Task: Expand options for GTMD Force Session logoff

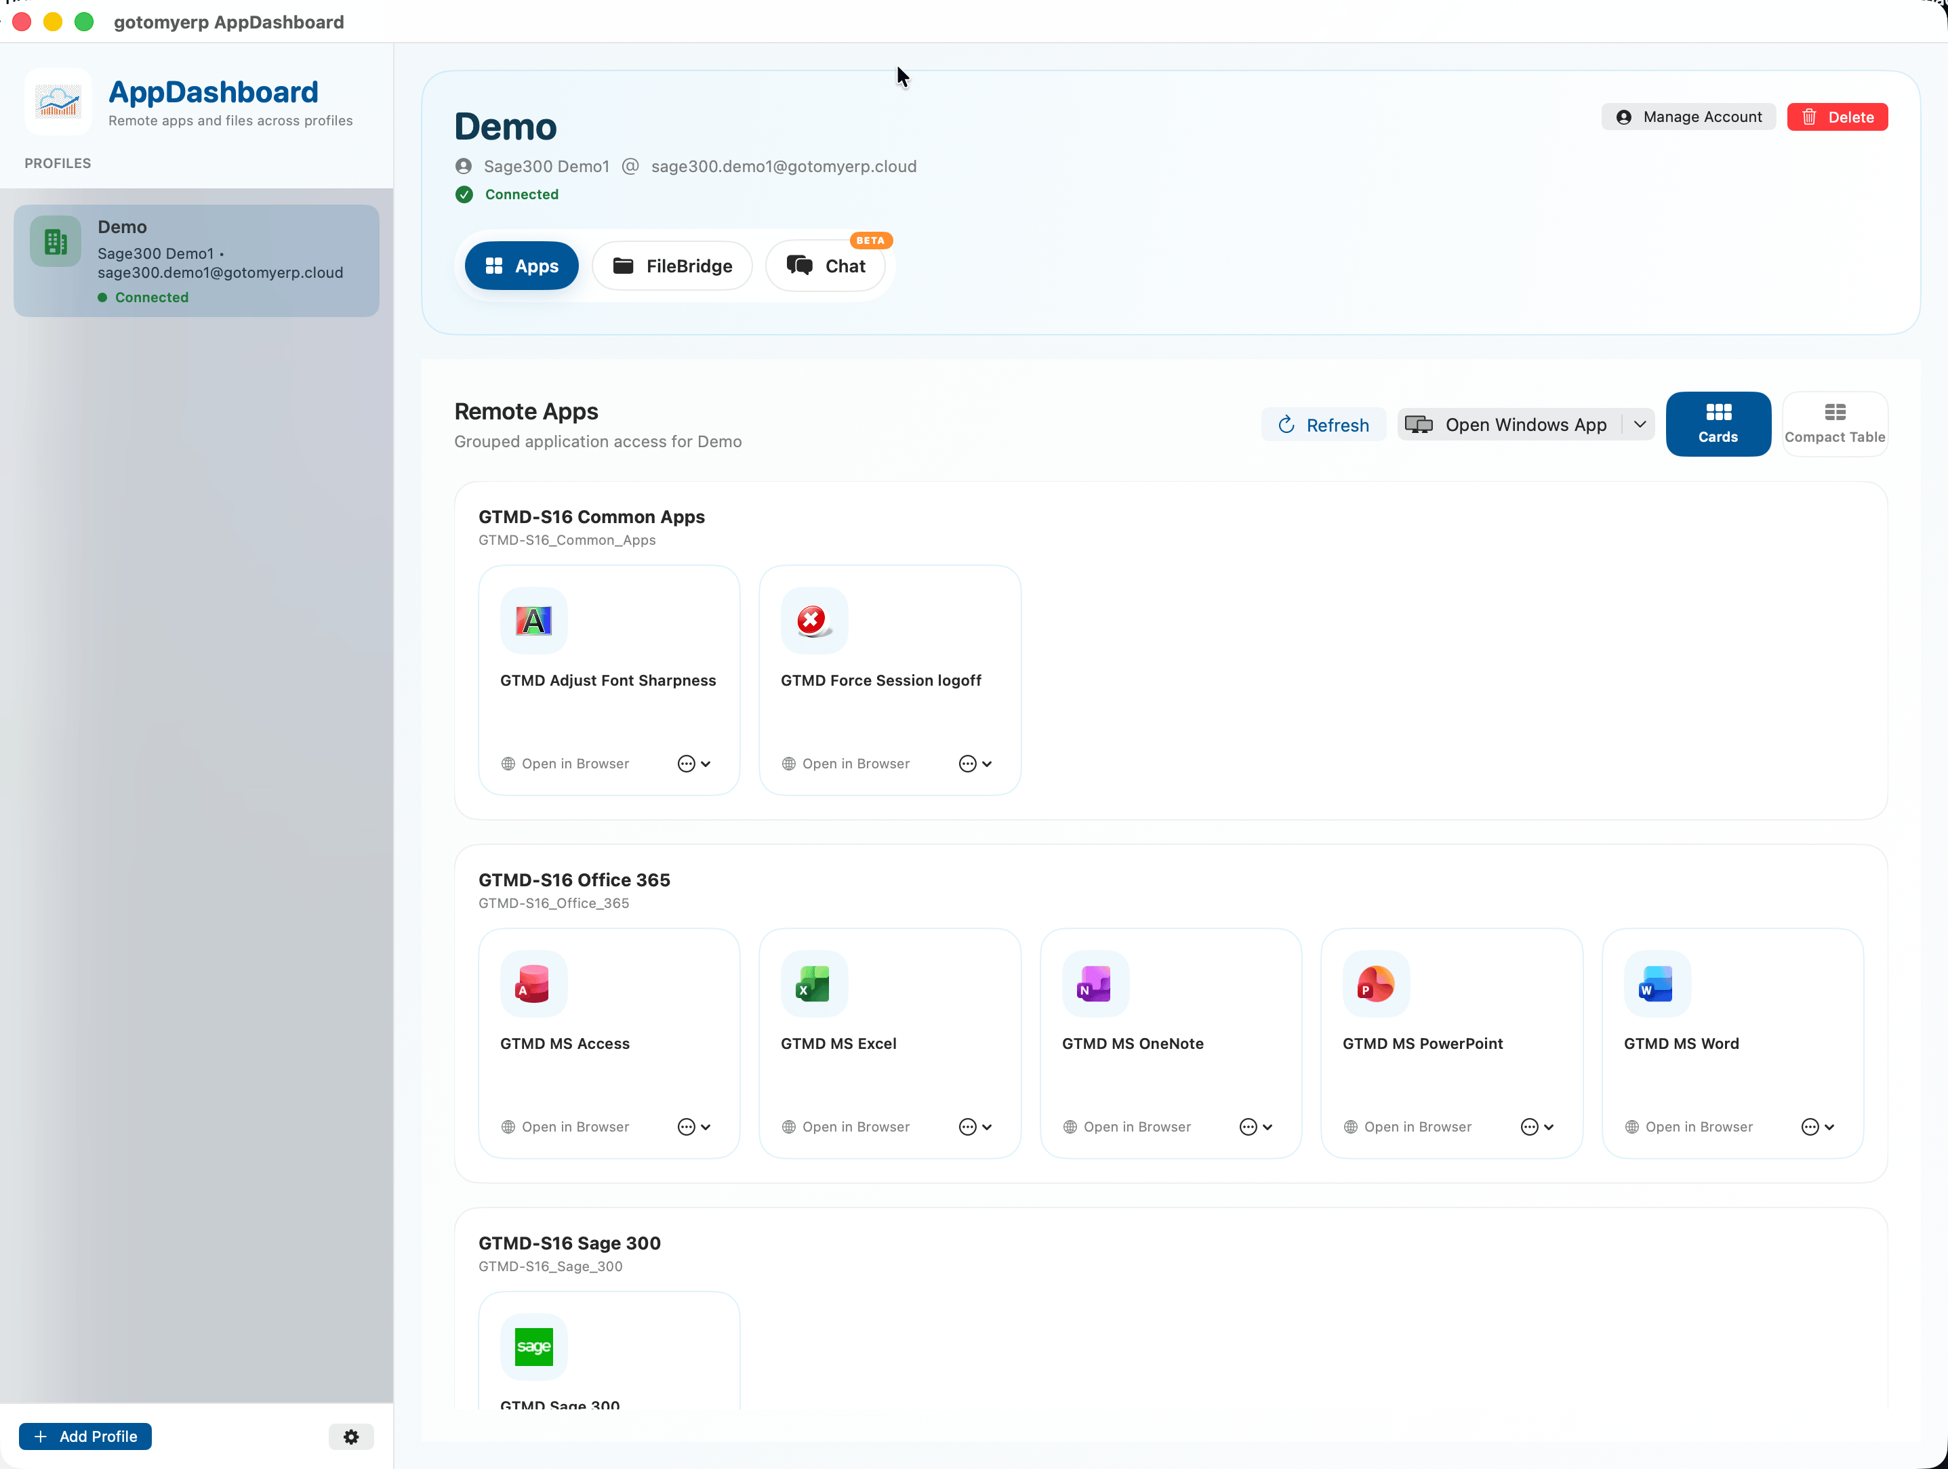Action: pos(975,764)
